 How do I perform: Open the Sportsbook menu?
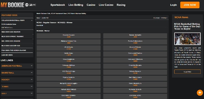tap(58, 5)
